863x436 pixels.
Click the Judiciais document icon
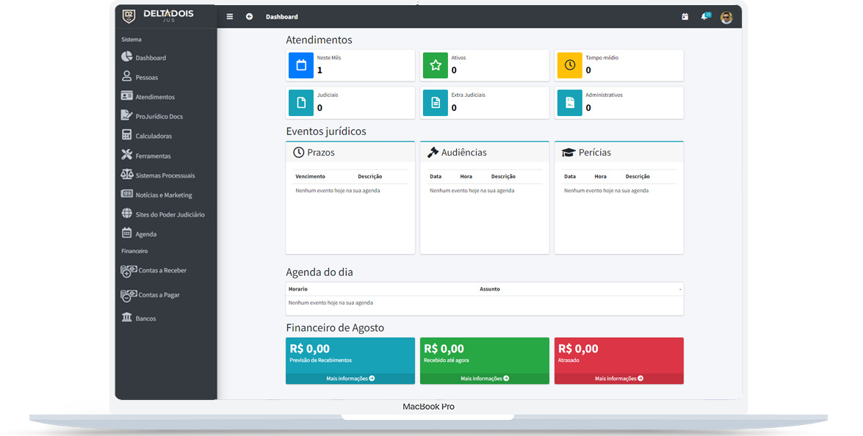tap(301, 103)
